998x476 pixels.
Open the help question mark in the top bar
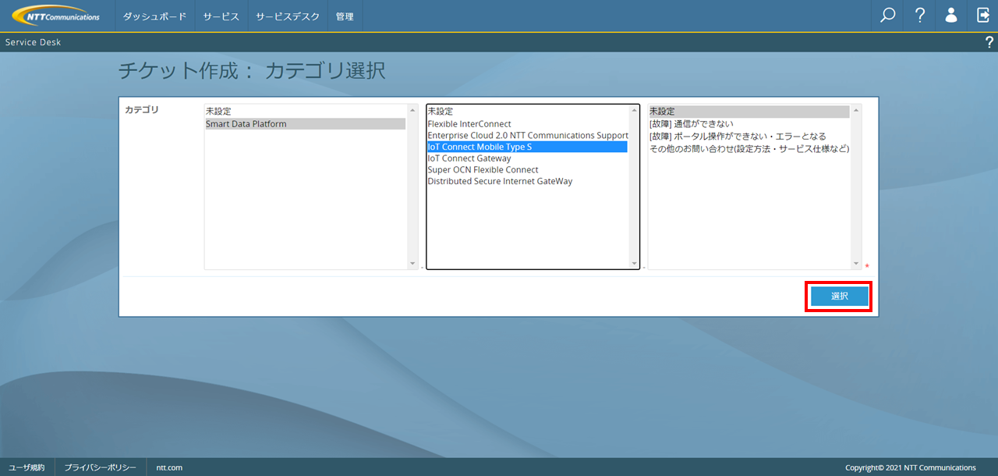click(919, 16)
